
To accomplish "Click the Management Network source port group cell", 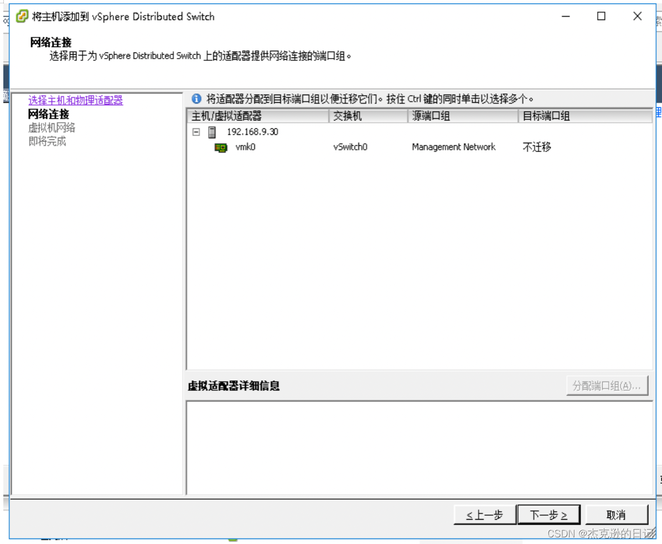I will [453, 147].
